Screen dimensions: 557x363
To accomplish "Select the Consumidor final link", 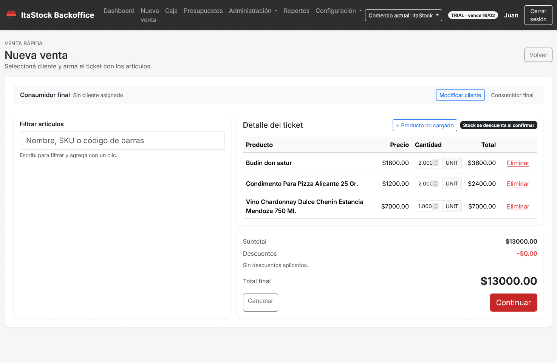I will pos(512,95).
